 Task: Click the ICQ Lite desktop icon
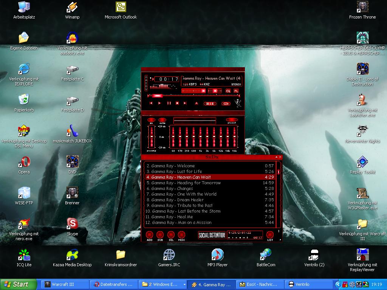[x=24, y=258]
